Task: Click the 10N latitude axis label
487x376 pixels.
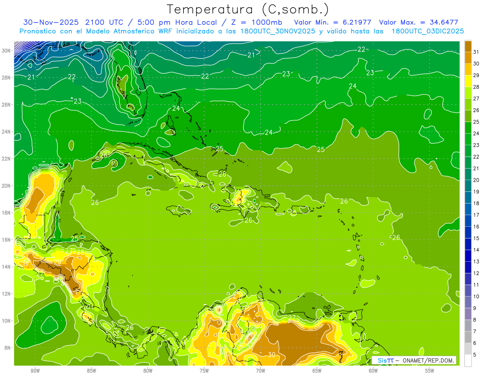Action: [7, 321]
